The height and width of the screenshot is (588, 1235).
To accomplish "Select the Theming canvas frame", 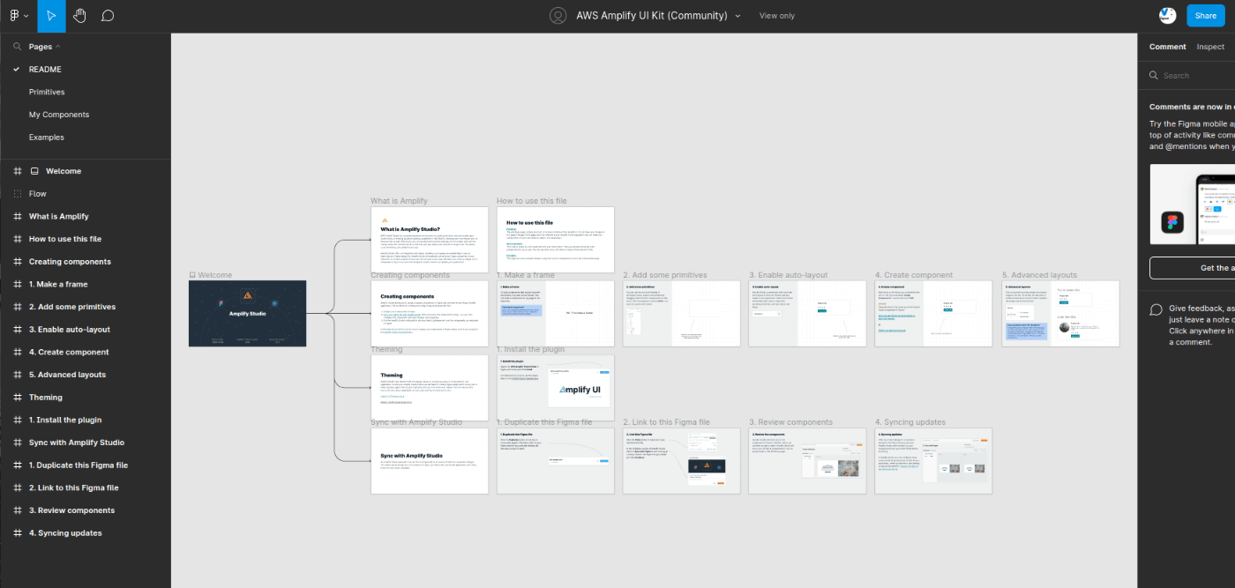I will click(x=430, y=387).
